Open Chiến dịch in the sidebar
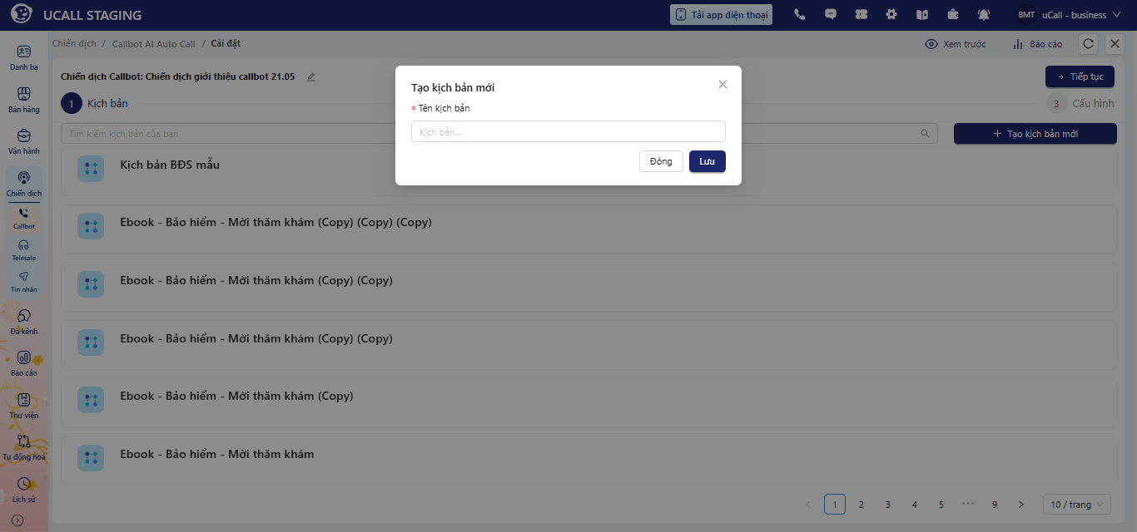The width and height of the screenshot is (1137, 532). tap(24, 184)
